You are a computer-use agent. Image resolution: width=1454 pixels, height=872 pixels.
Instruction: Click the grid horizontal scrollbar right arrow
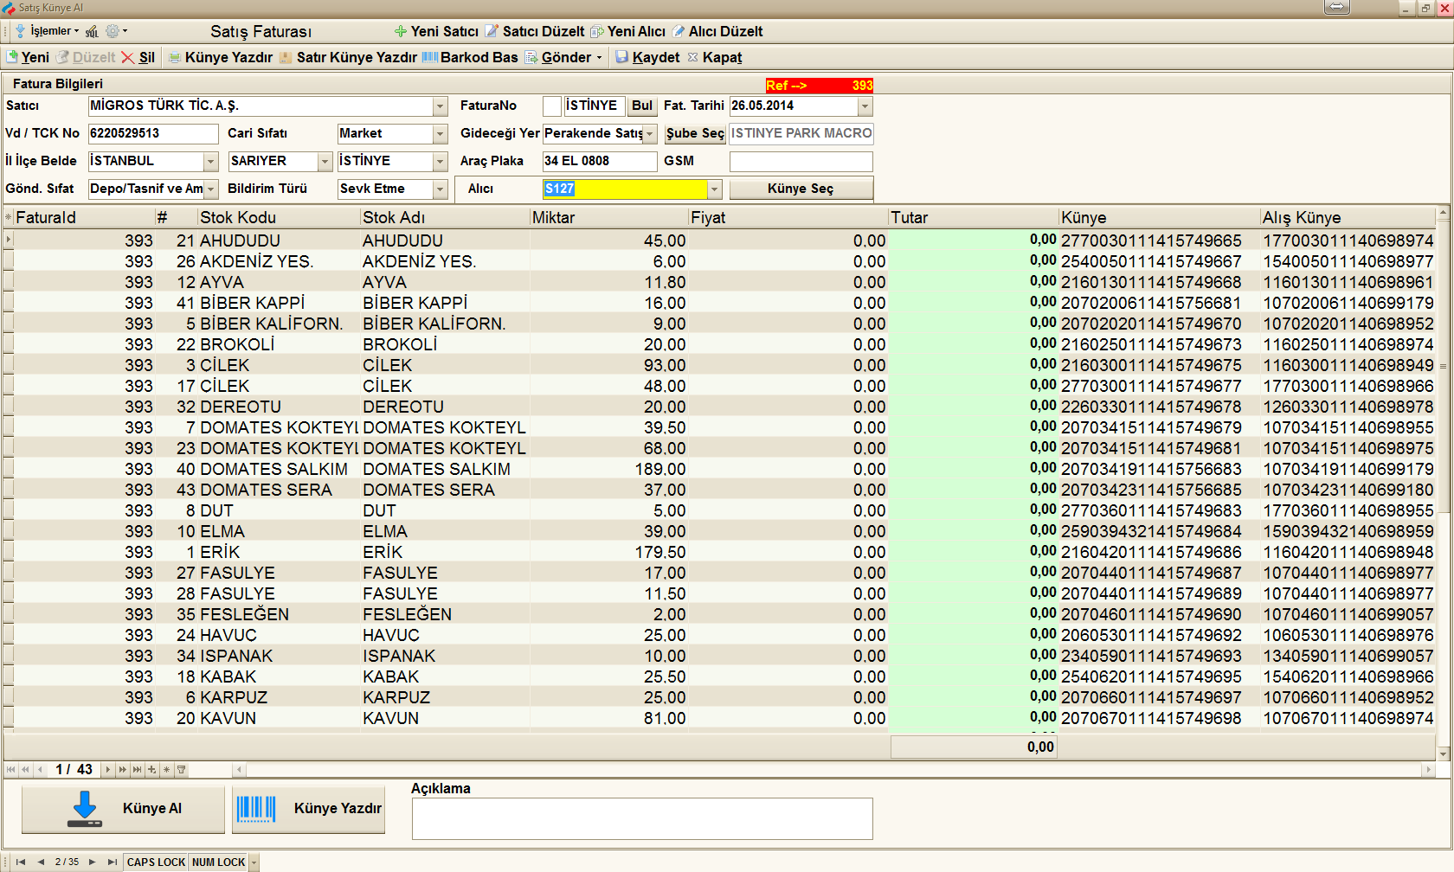pyautogui.click(x=1428, y=769)
